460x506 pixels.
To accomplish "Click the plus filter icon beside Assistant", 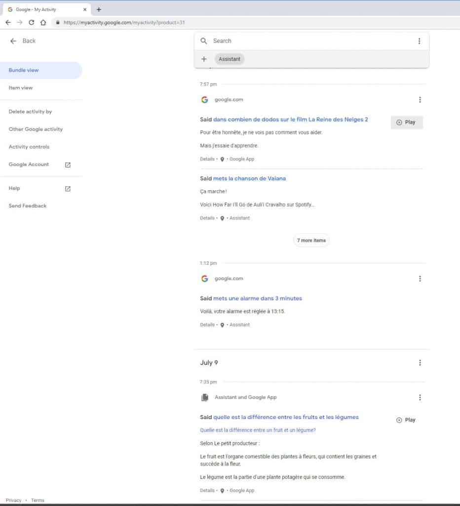I will tap(204, 59).
